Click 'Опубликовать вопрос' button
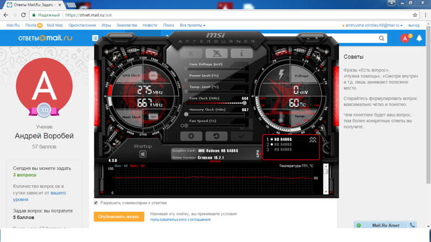Image resolution: width=431 pixels, height=242 pixels. (x=119, y=217)
